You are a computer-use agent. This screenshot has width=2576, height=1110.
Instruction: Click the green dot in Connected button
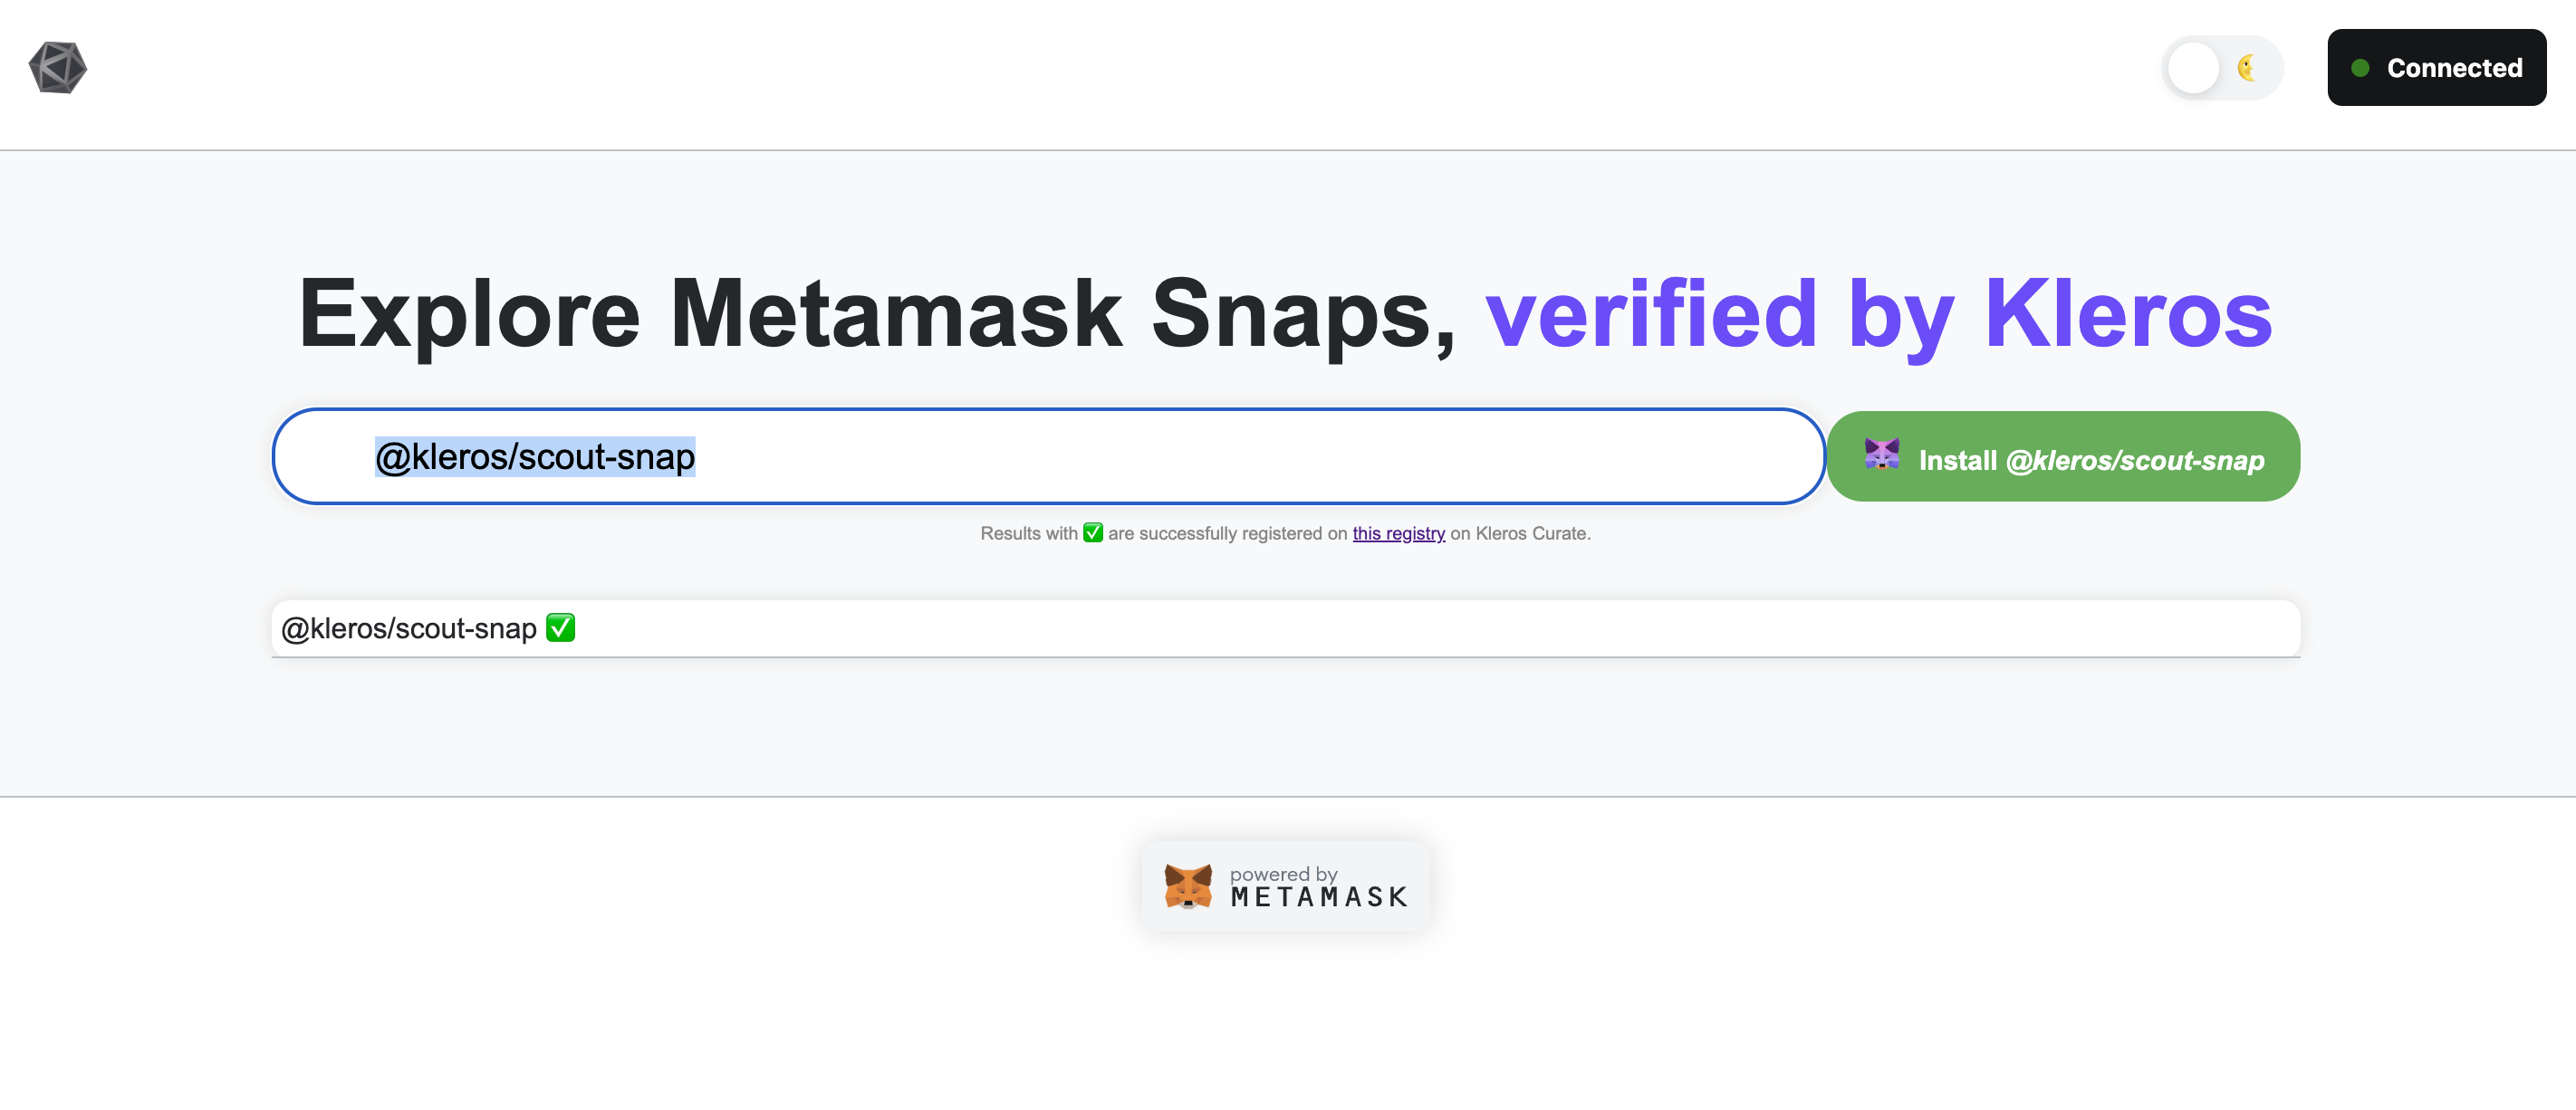point(2360,68)
